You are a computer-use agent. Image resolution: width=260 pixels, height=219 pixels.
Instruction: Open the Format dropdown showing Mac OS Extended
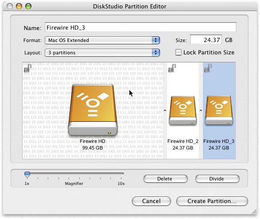[x=102, y=40]
